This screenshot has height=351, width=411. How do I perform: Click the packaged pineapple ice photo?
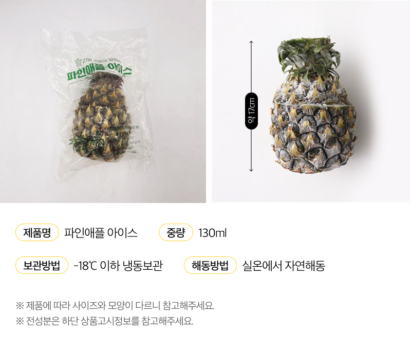pos(103,101)
